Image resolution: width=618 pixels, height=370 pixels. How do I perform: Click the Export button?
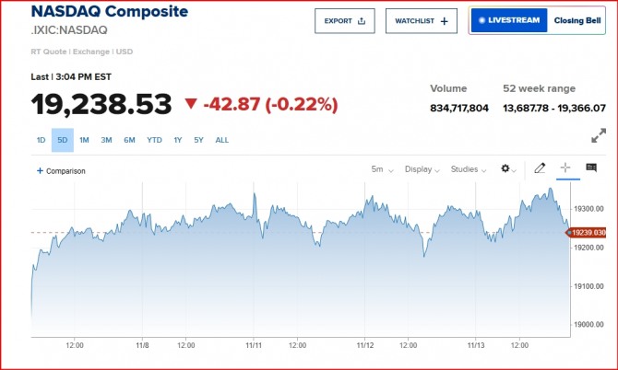point(345,20)
